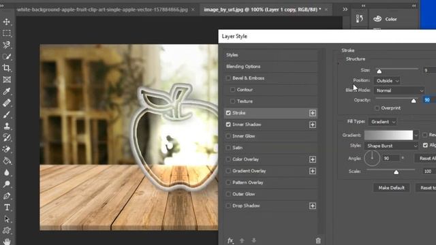Viewport: 436px width, 245px height.
Task: Open the Position dropdown set to Outside
Action: 387,80
